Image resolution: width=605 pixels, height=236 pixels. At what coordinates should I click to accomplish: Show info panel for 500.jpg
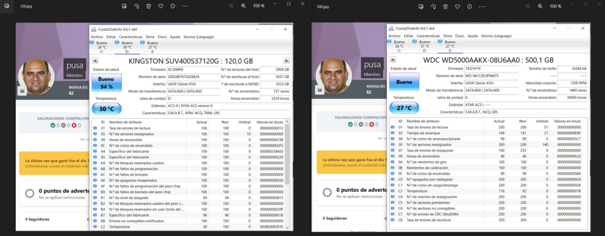pos(469,6)
